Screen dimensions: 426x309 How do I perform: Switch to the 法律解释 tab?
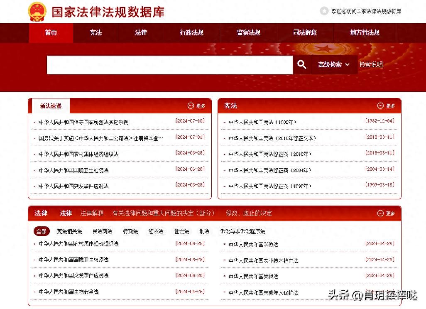pos(92,213)
